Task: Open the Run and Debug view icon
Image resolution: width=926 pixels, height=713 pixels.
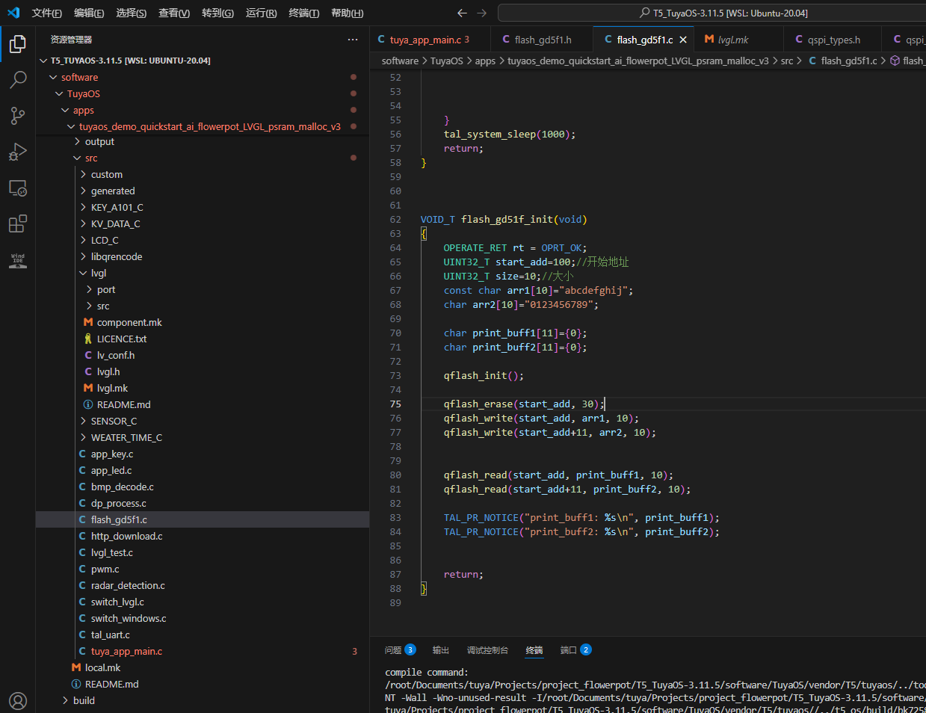Action: tap(18, 152)
